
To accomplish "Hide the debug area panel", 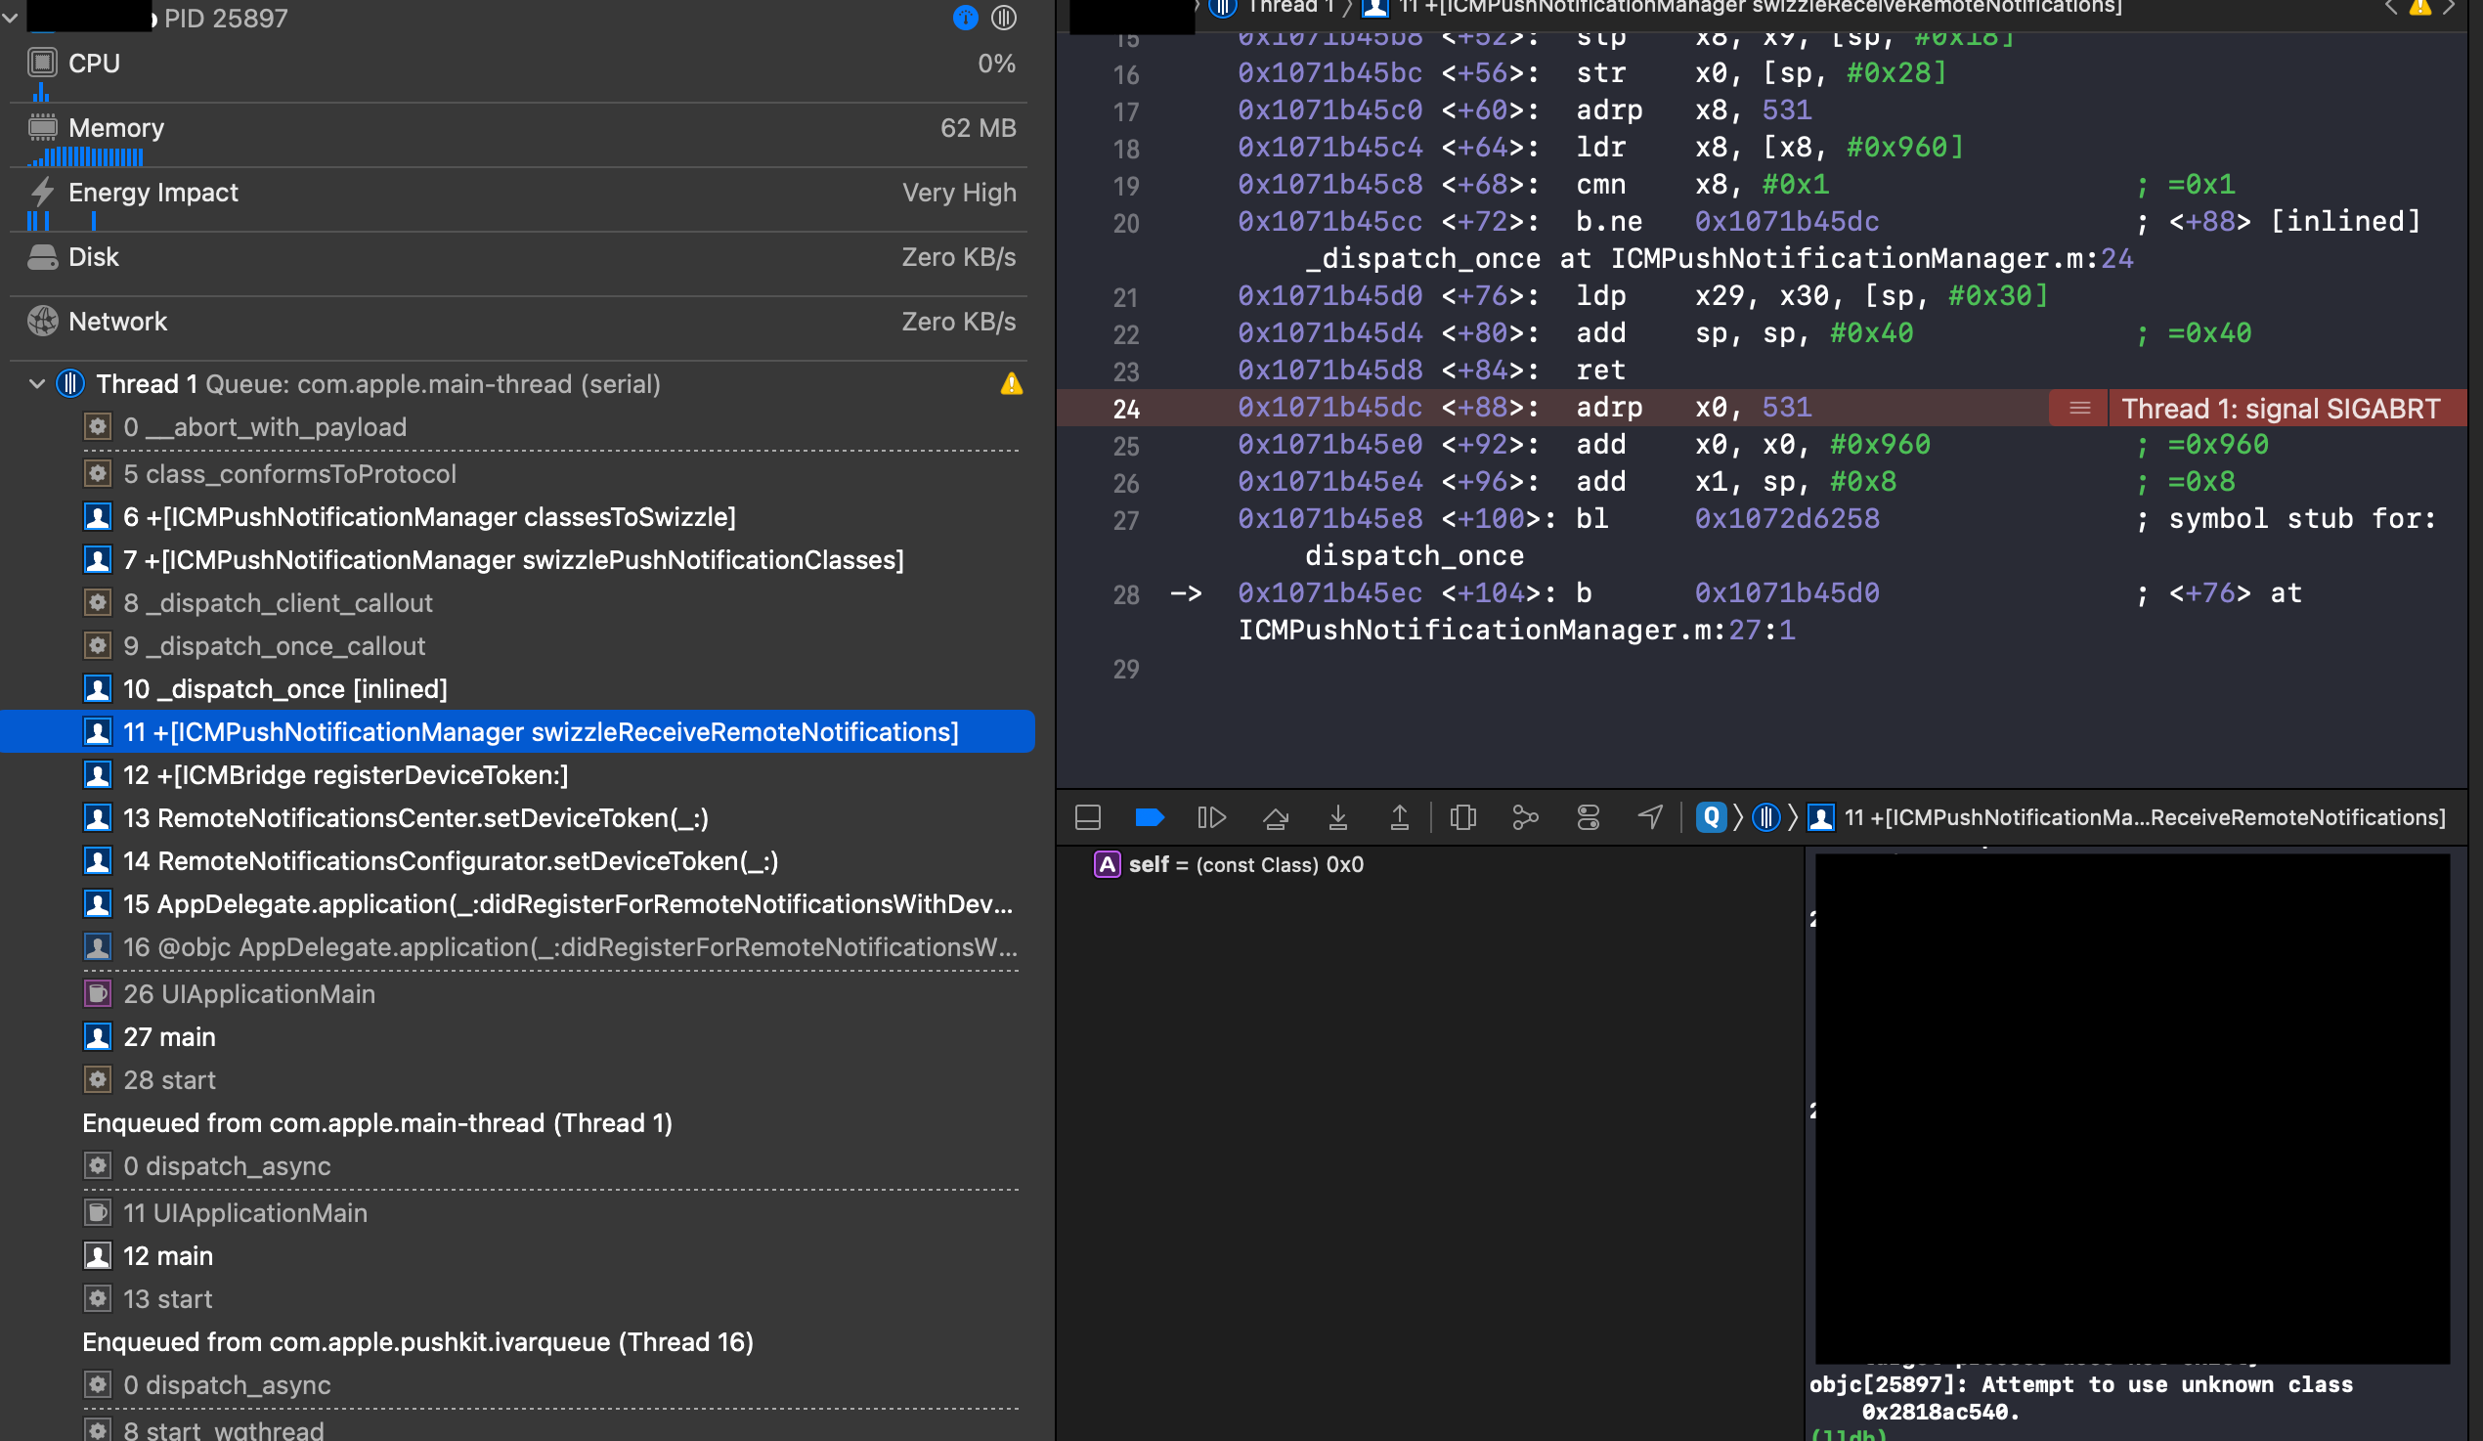I will 1088,817.
